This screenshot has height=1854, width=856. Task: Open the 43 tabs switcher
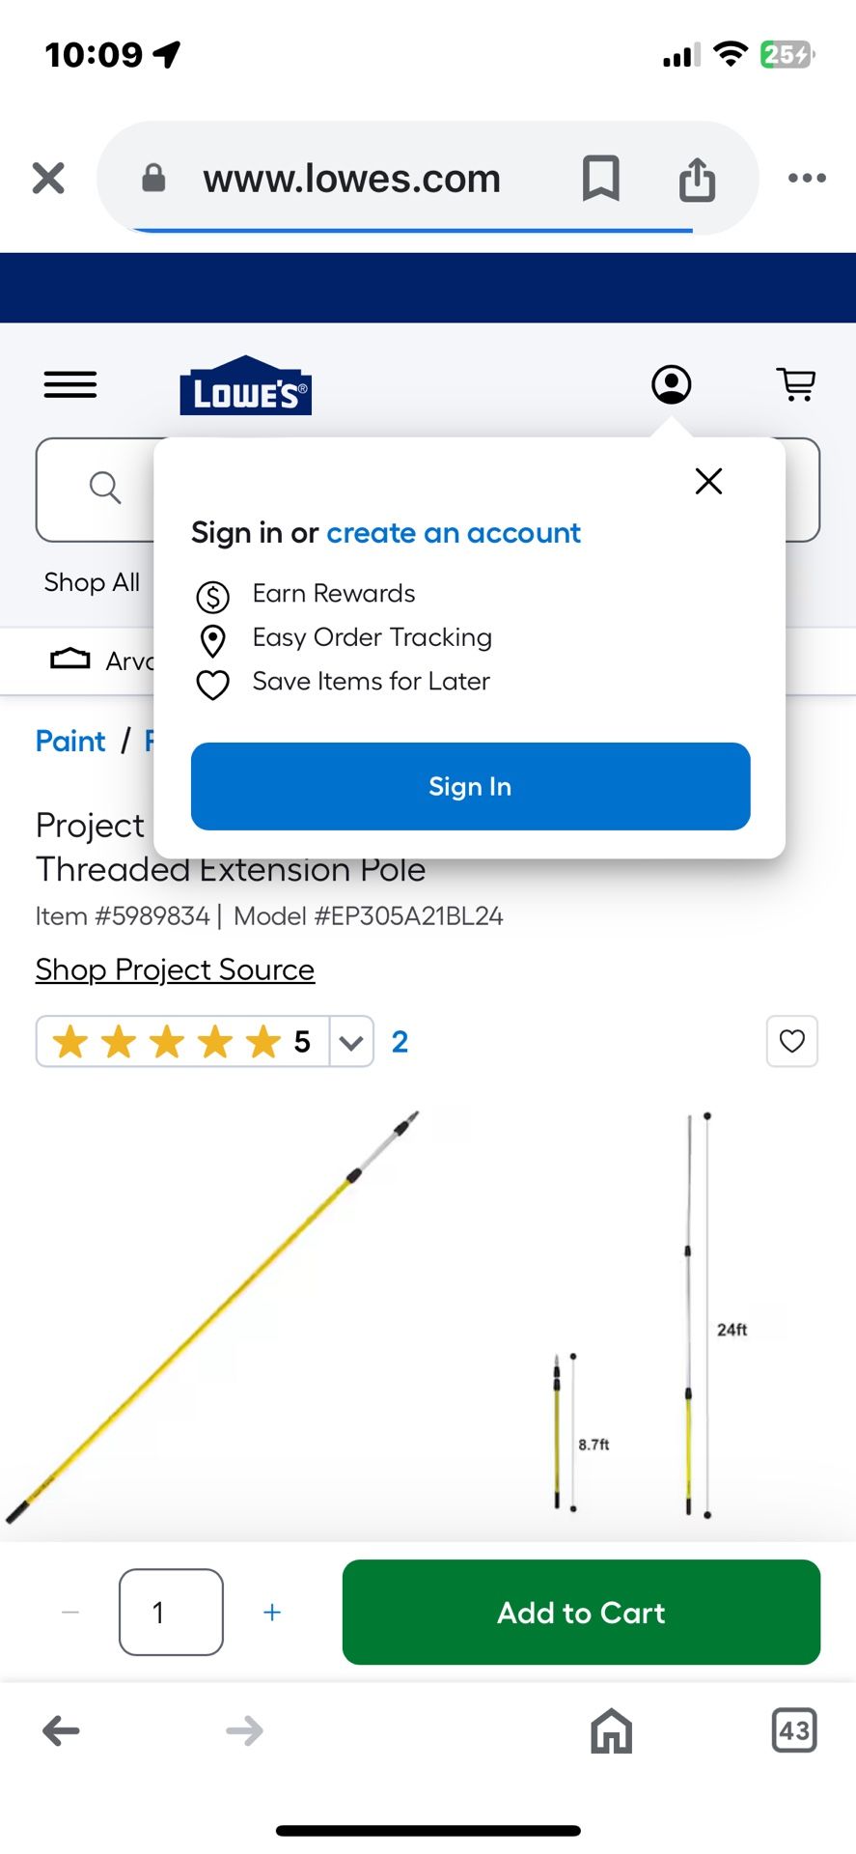(x=794, y=1729)
